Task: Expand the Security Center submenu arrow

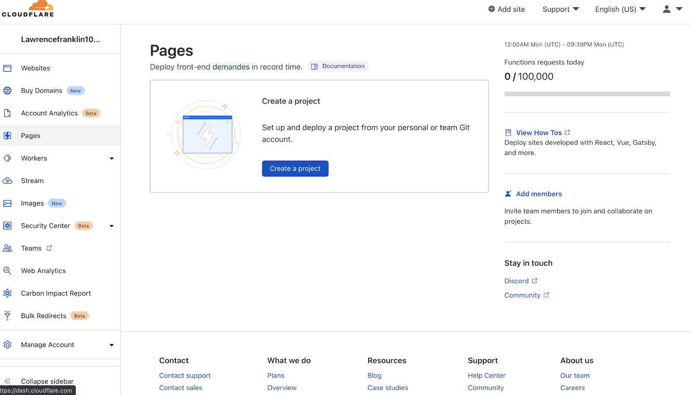Action: pos(112,226)
